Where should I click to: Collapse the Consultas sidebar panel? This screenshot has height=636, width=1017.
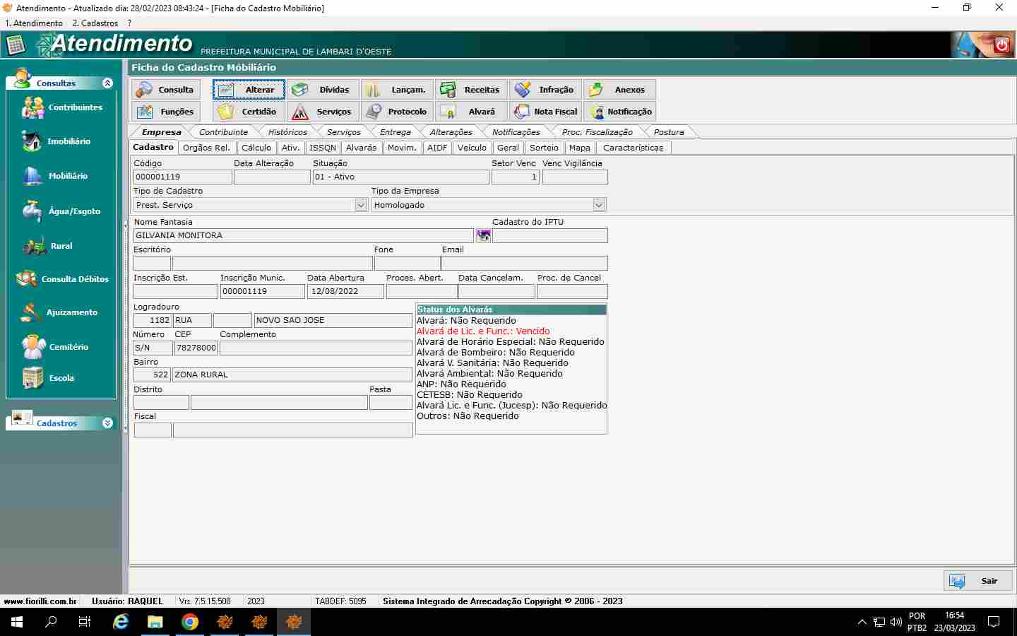[x=107, y=83]
